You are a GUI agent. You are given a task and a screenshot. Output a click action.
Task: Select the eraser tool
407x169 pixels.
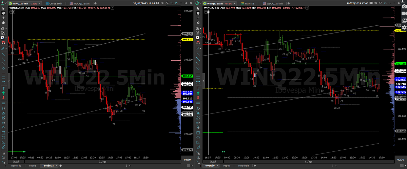(3, 23)
